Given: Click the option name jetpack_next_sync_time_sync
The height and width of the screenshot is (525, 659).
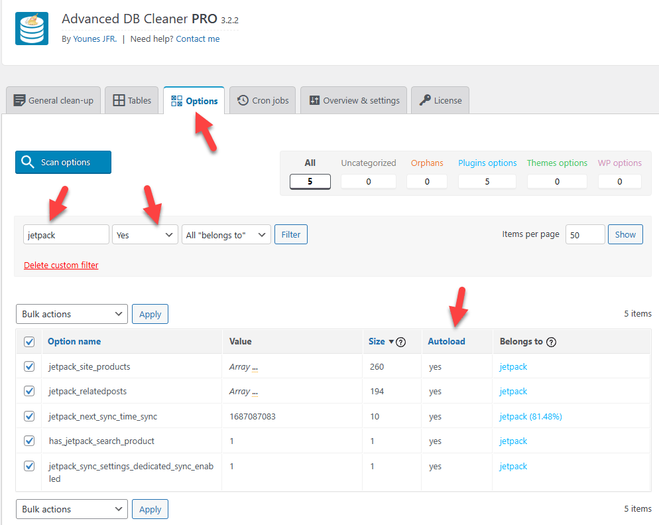Looking at the screenshot, I should [103, 417].
